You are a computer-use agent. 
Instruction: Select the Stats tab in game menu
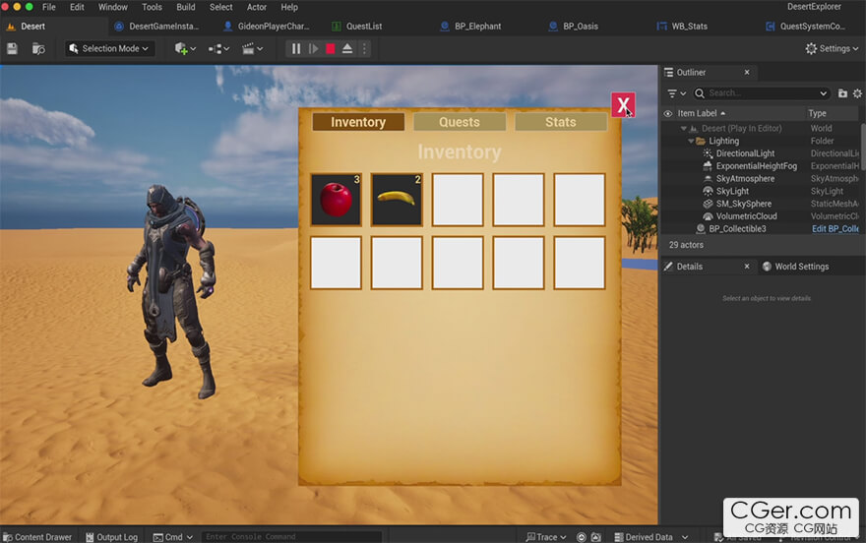[561, 122]
